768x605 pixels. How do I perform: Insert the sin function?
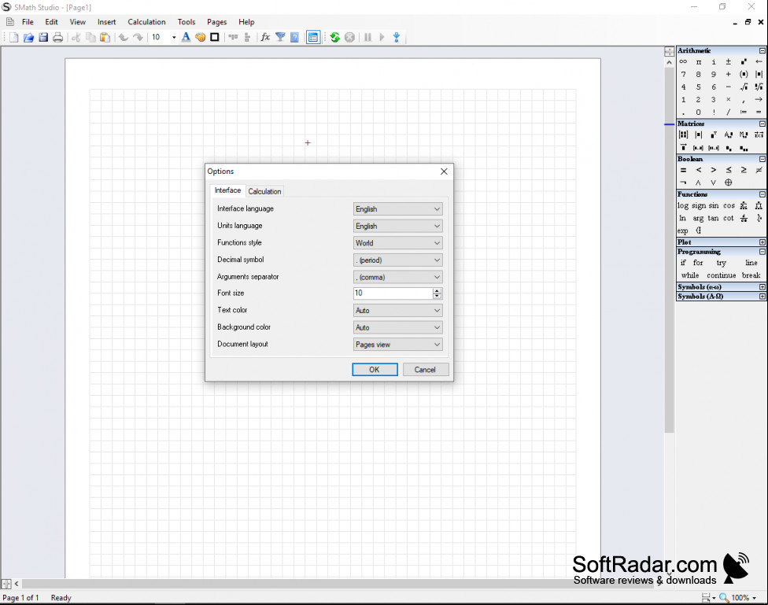[714, 205]
